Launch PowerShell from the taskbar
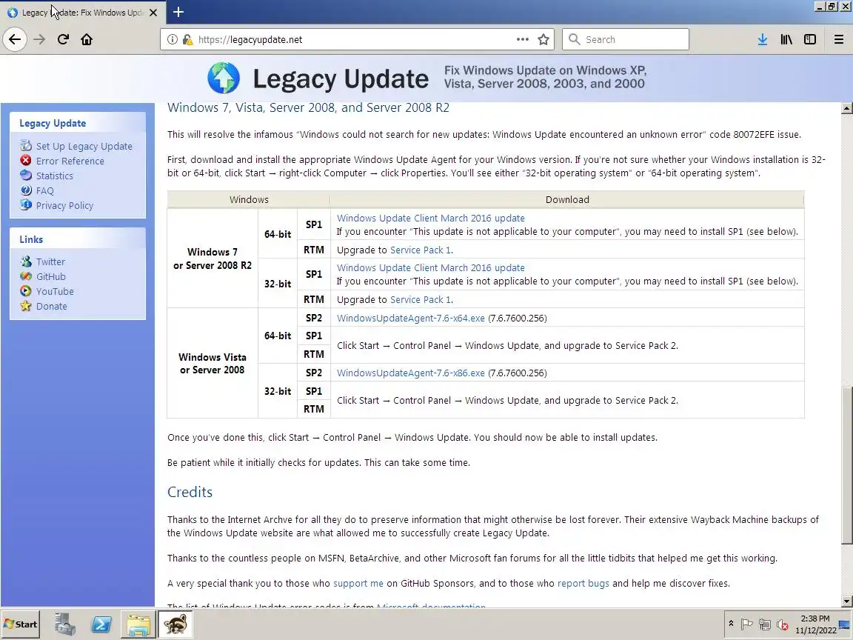853x640 pixels. (x=101, y=624)
